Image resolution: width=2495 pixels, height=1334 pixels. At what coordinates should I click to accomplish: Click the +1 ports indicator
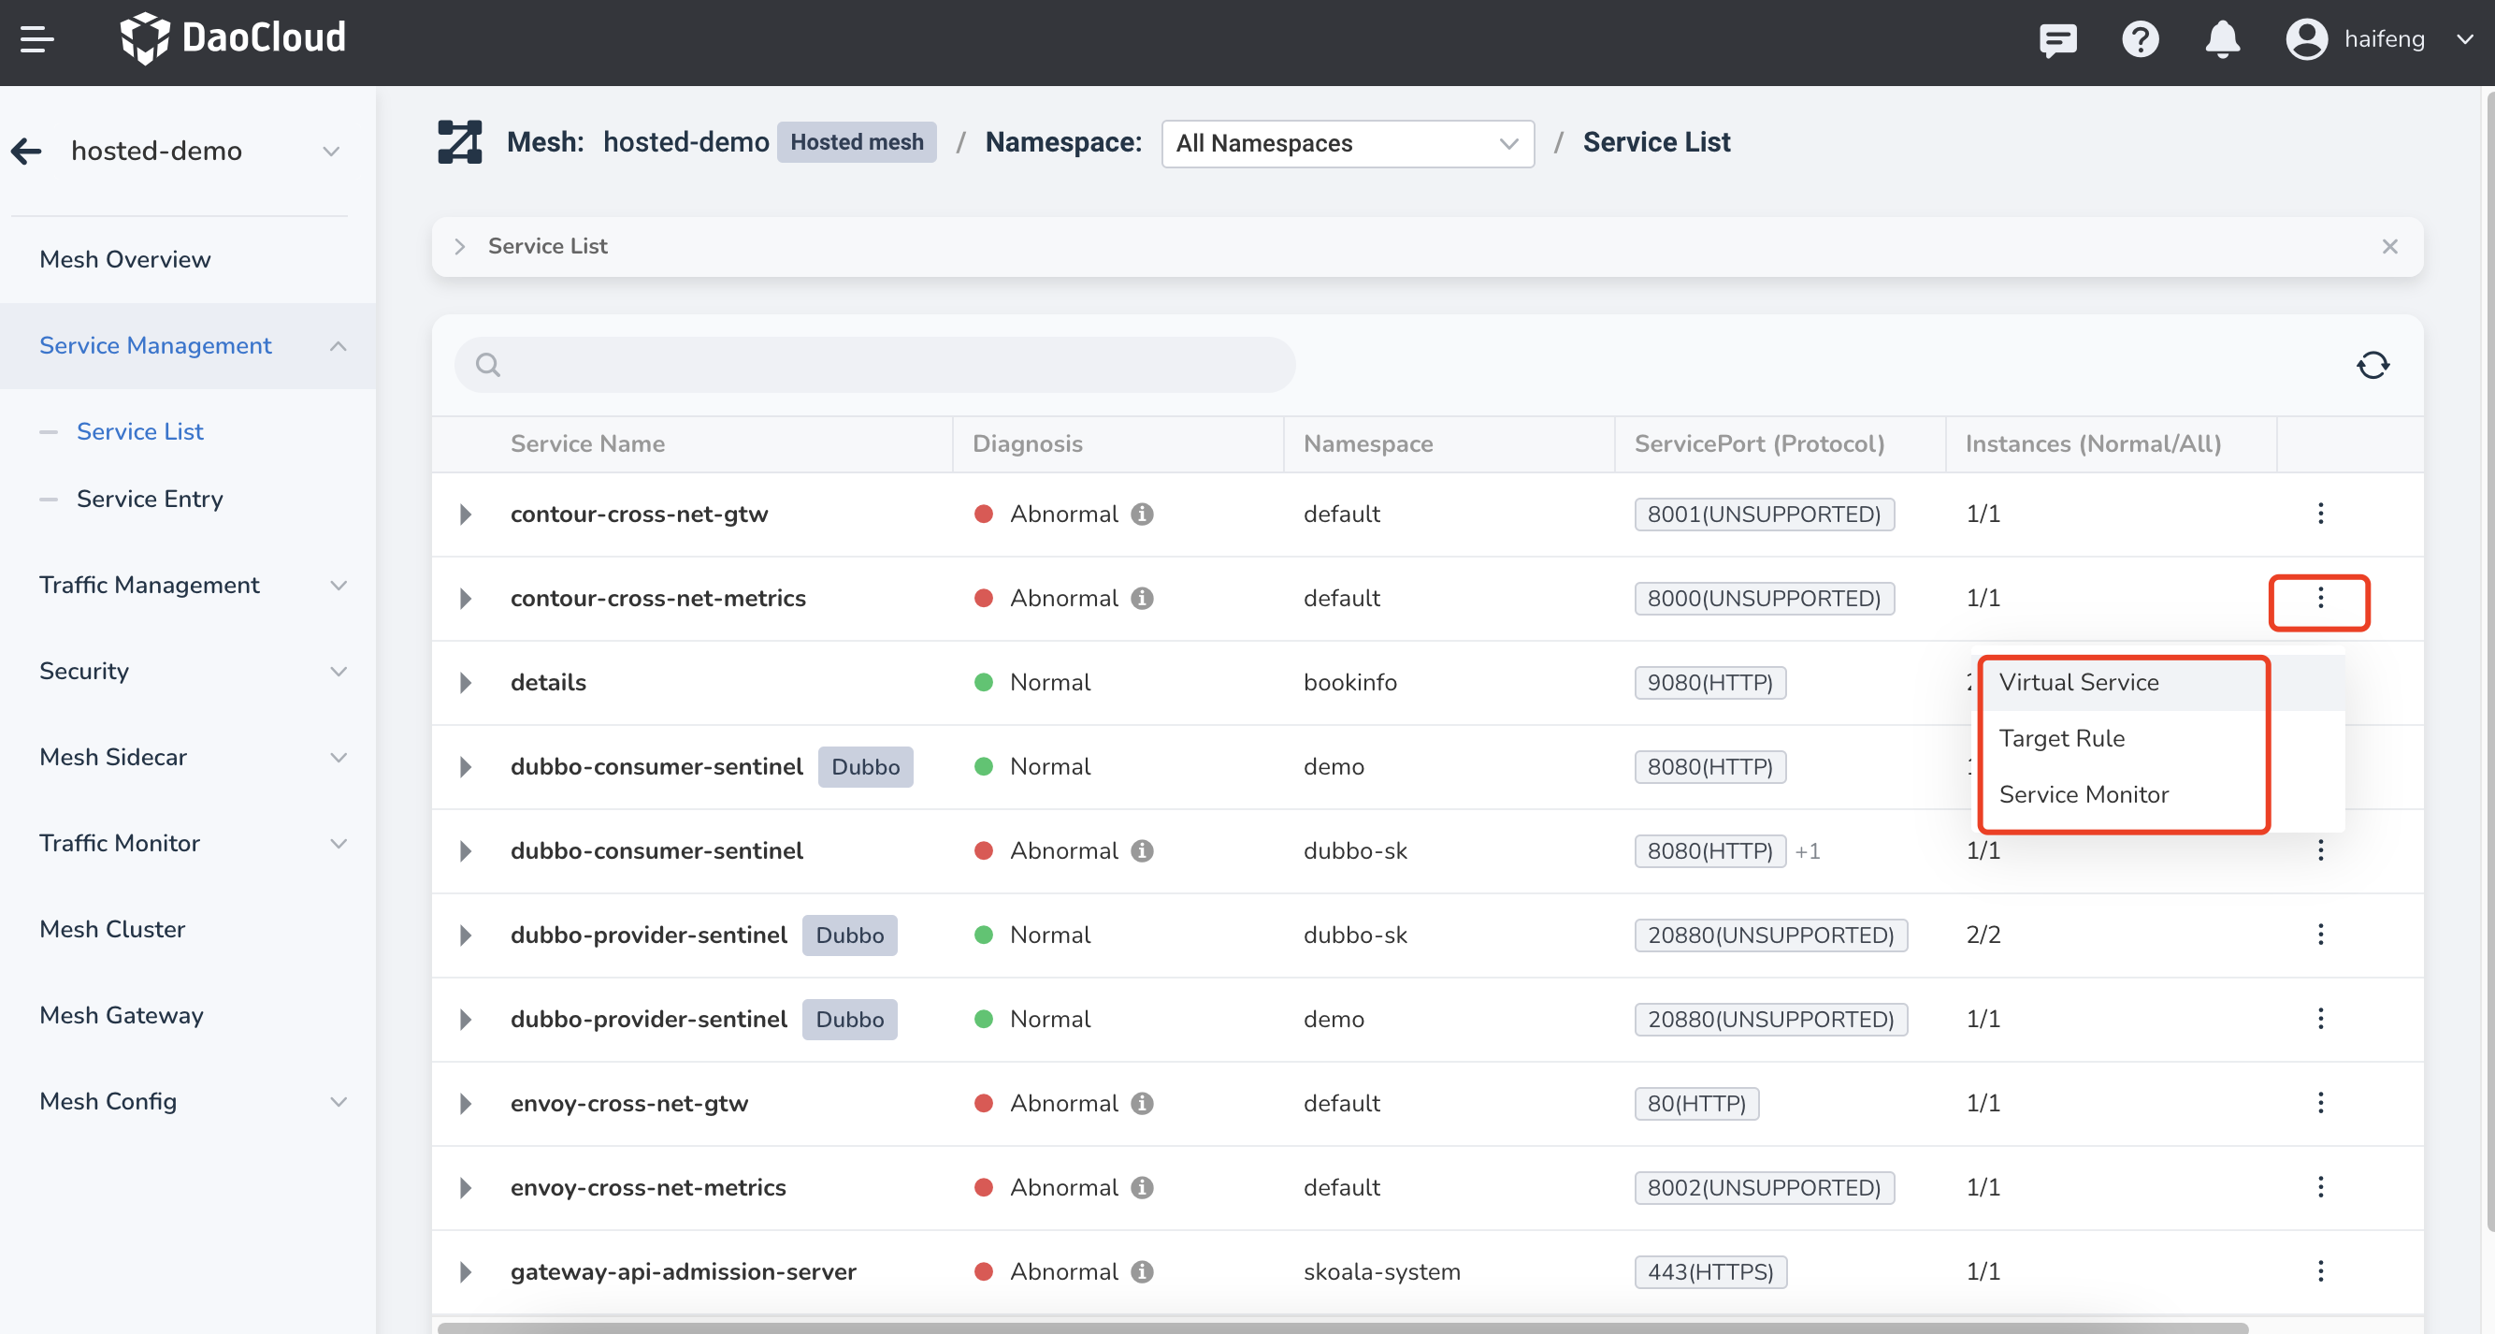click(1807, 850)
